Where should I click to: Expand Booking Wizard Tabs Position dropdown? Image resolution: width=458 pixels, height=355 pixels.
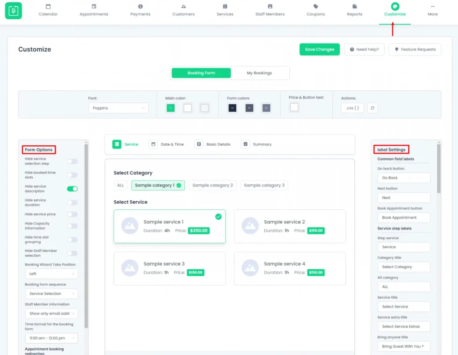(51, 274)
